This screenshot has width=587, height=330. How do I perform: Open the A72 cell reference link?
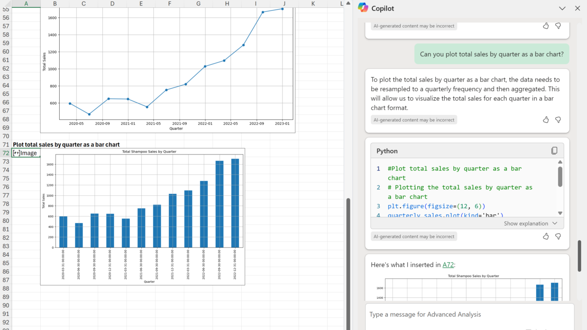[x=448, y=264]
